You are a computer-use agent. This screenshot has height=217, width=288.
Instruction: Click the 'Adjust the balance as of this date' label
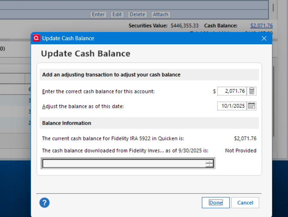click(x=83, y=106)
